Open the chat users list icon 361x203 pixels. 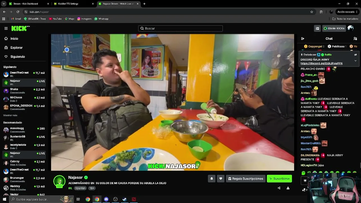click(355, 39)
